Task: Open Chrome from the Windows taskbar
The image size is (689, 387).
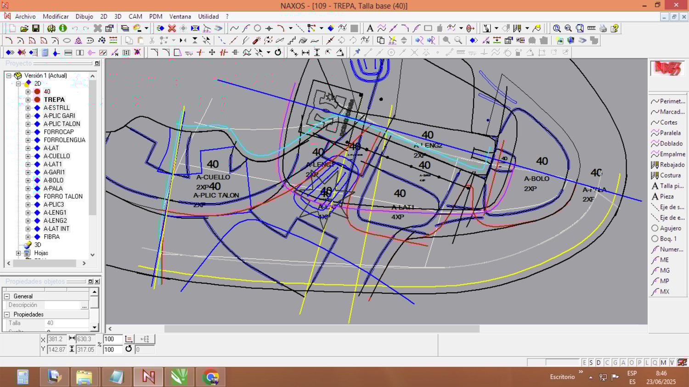Action: 210,377
